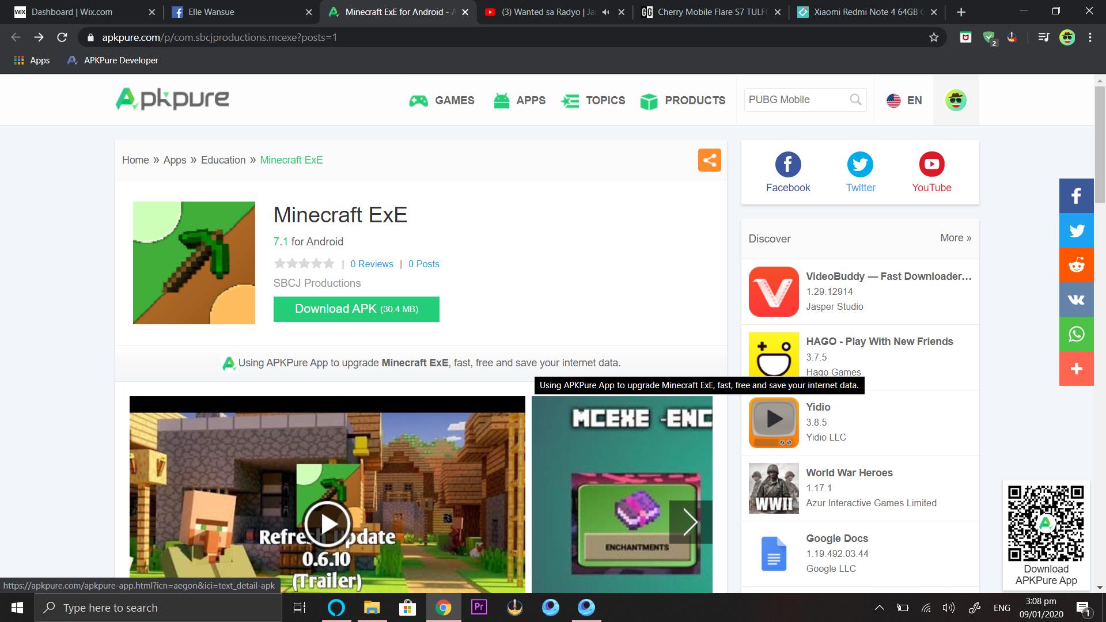Screen dimensions: 1106x622
Task: Click the HAGO app icon
Action: click(774, 355)
